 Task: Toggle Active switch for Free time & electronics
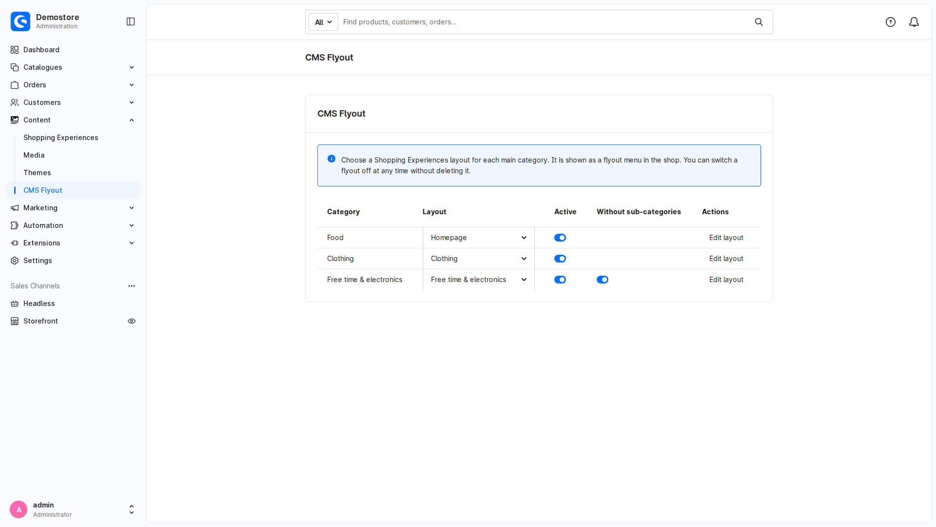560,280
